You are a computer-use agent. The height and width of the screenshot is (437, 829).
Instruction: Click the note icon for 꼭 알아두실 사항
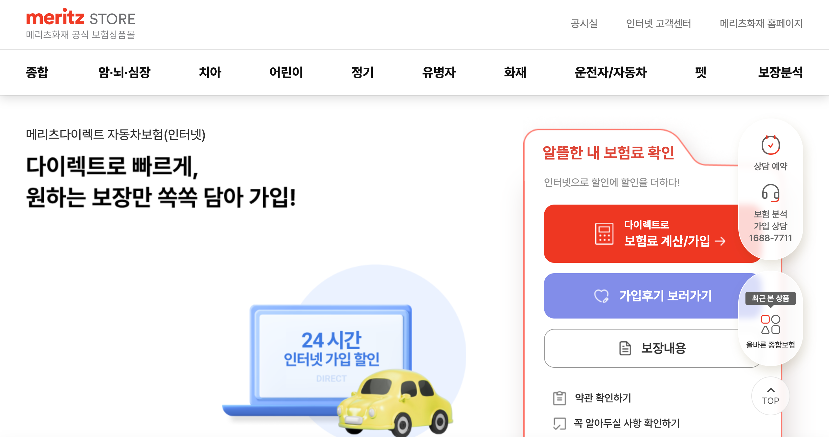point(559,423)
